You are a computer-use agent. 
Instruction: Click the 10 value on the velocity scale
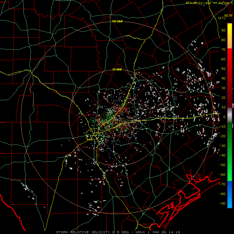[223, 107]
